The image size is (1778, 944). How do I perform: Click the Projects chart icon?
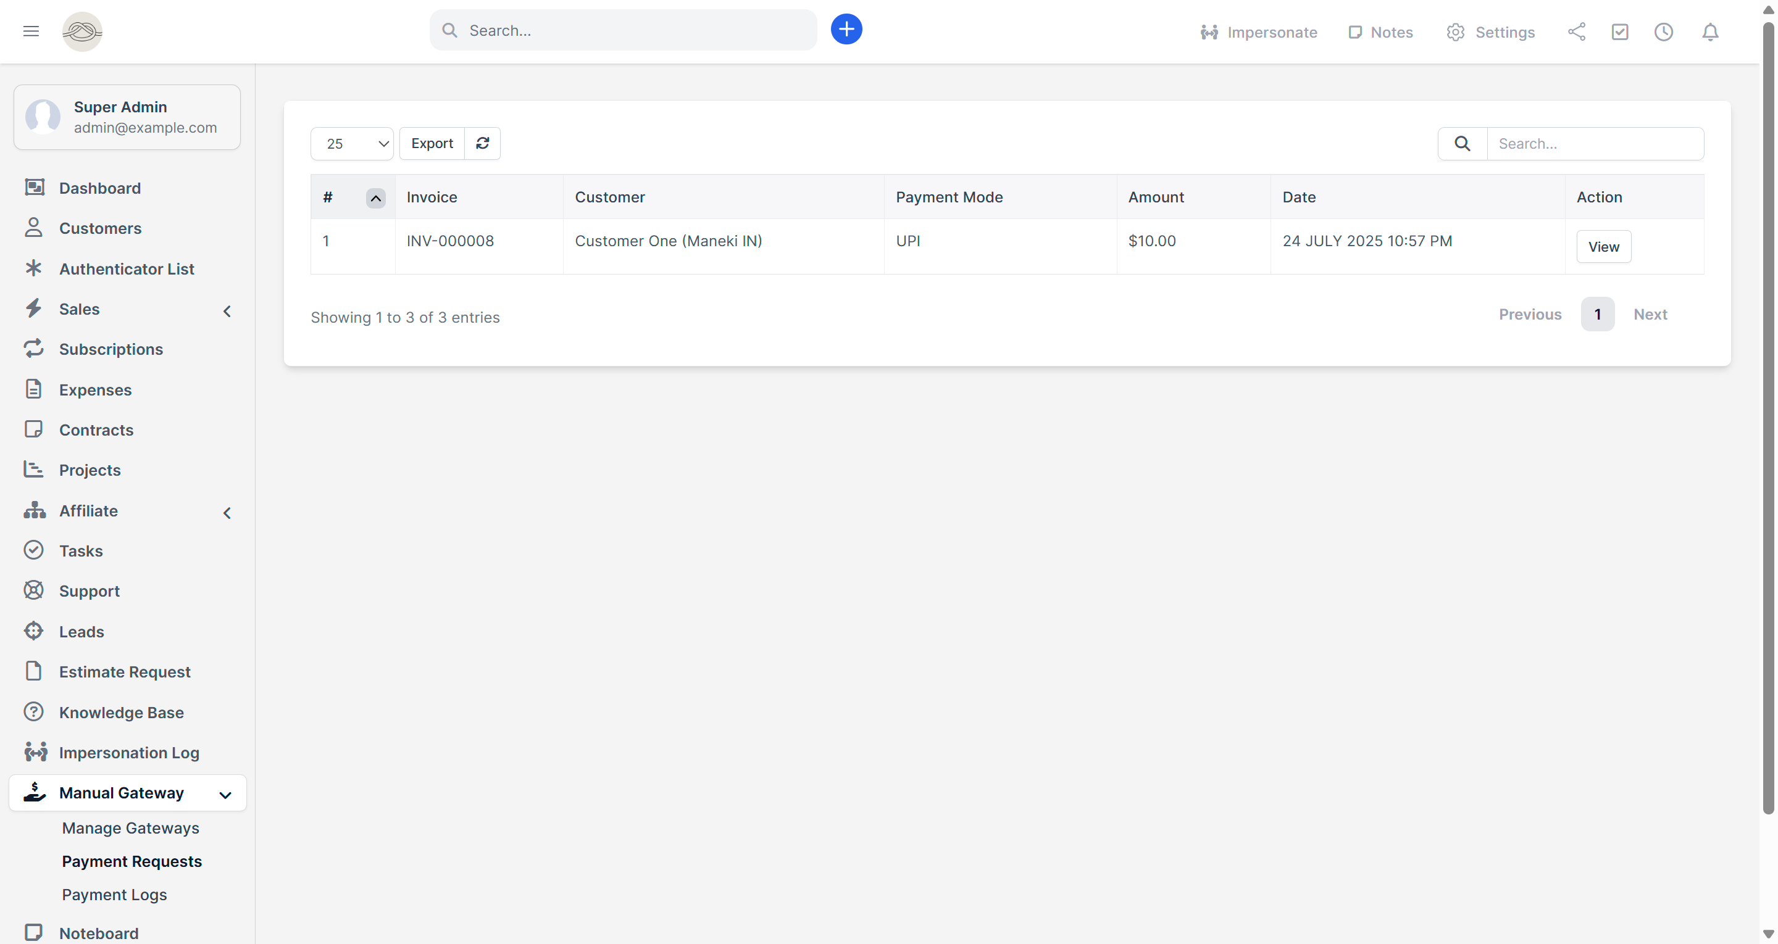[34, 470]
